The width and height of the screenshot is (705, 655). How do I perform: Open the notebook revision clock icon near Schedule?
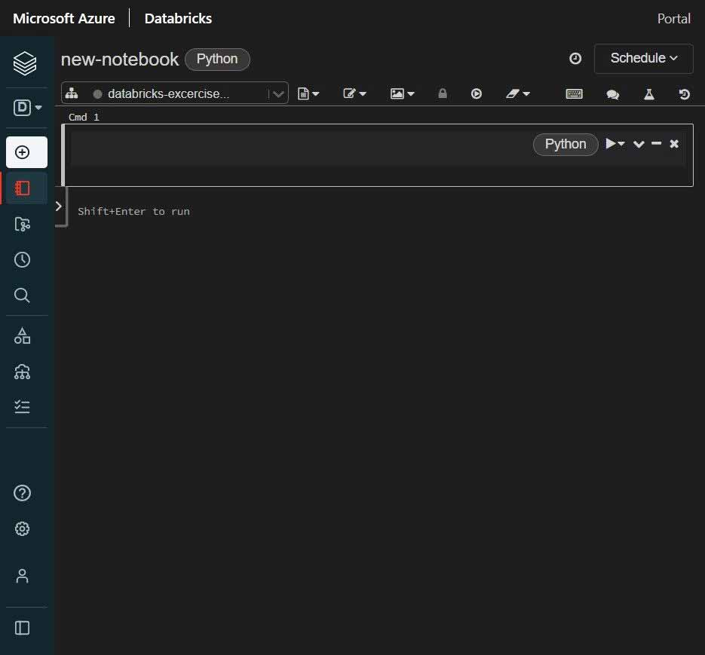[x=575, y=59]
